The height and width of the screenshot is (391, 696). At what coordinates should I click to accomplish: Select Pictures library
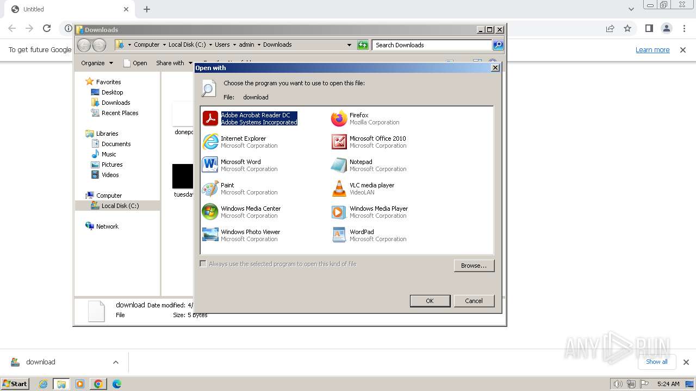point(112,165)
